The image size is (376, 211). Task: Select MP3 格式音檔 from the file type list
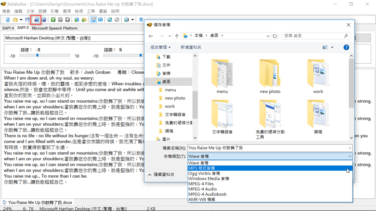202,168
